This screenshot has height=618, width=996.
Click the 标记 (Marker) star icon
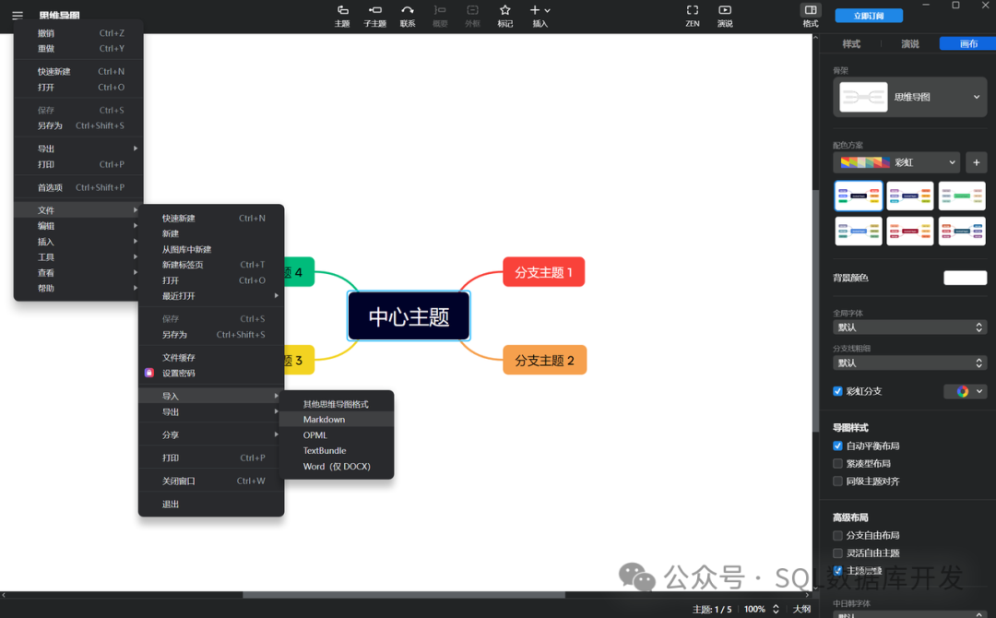(504, 17)
